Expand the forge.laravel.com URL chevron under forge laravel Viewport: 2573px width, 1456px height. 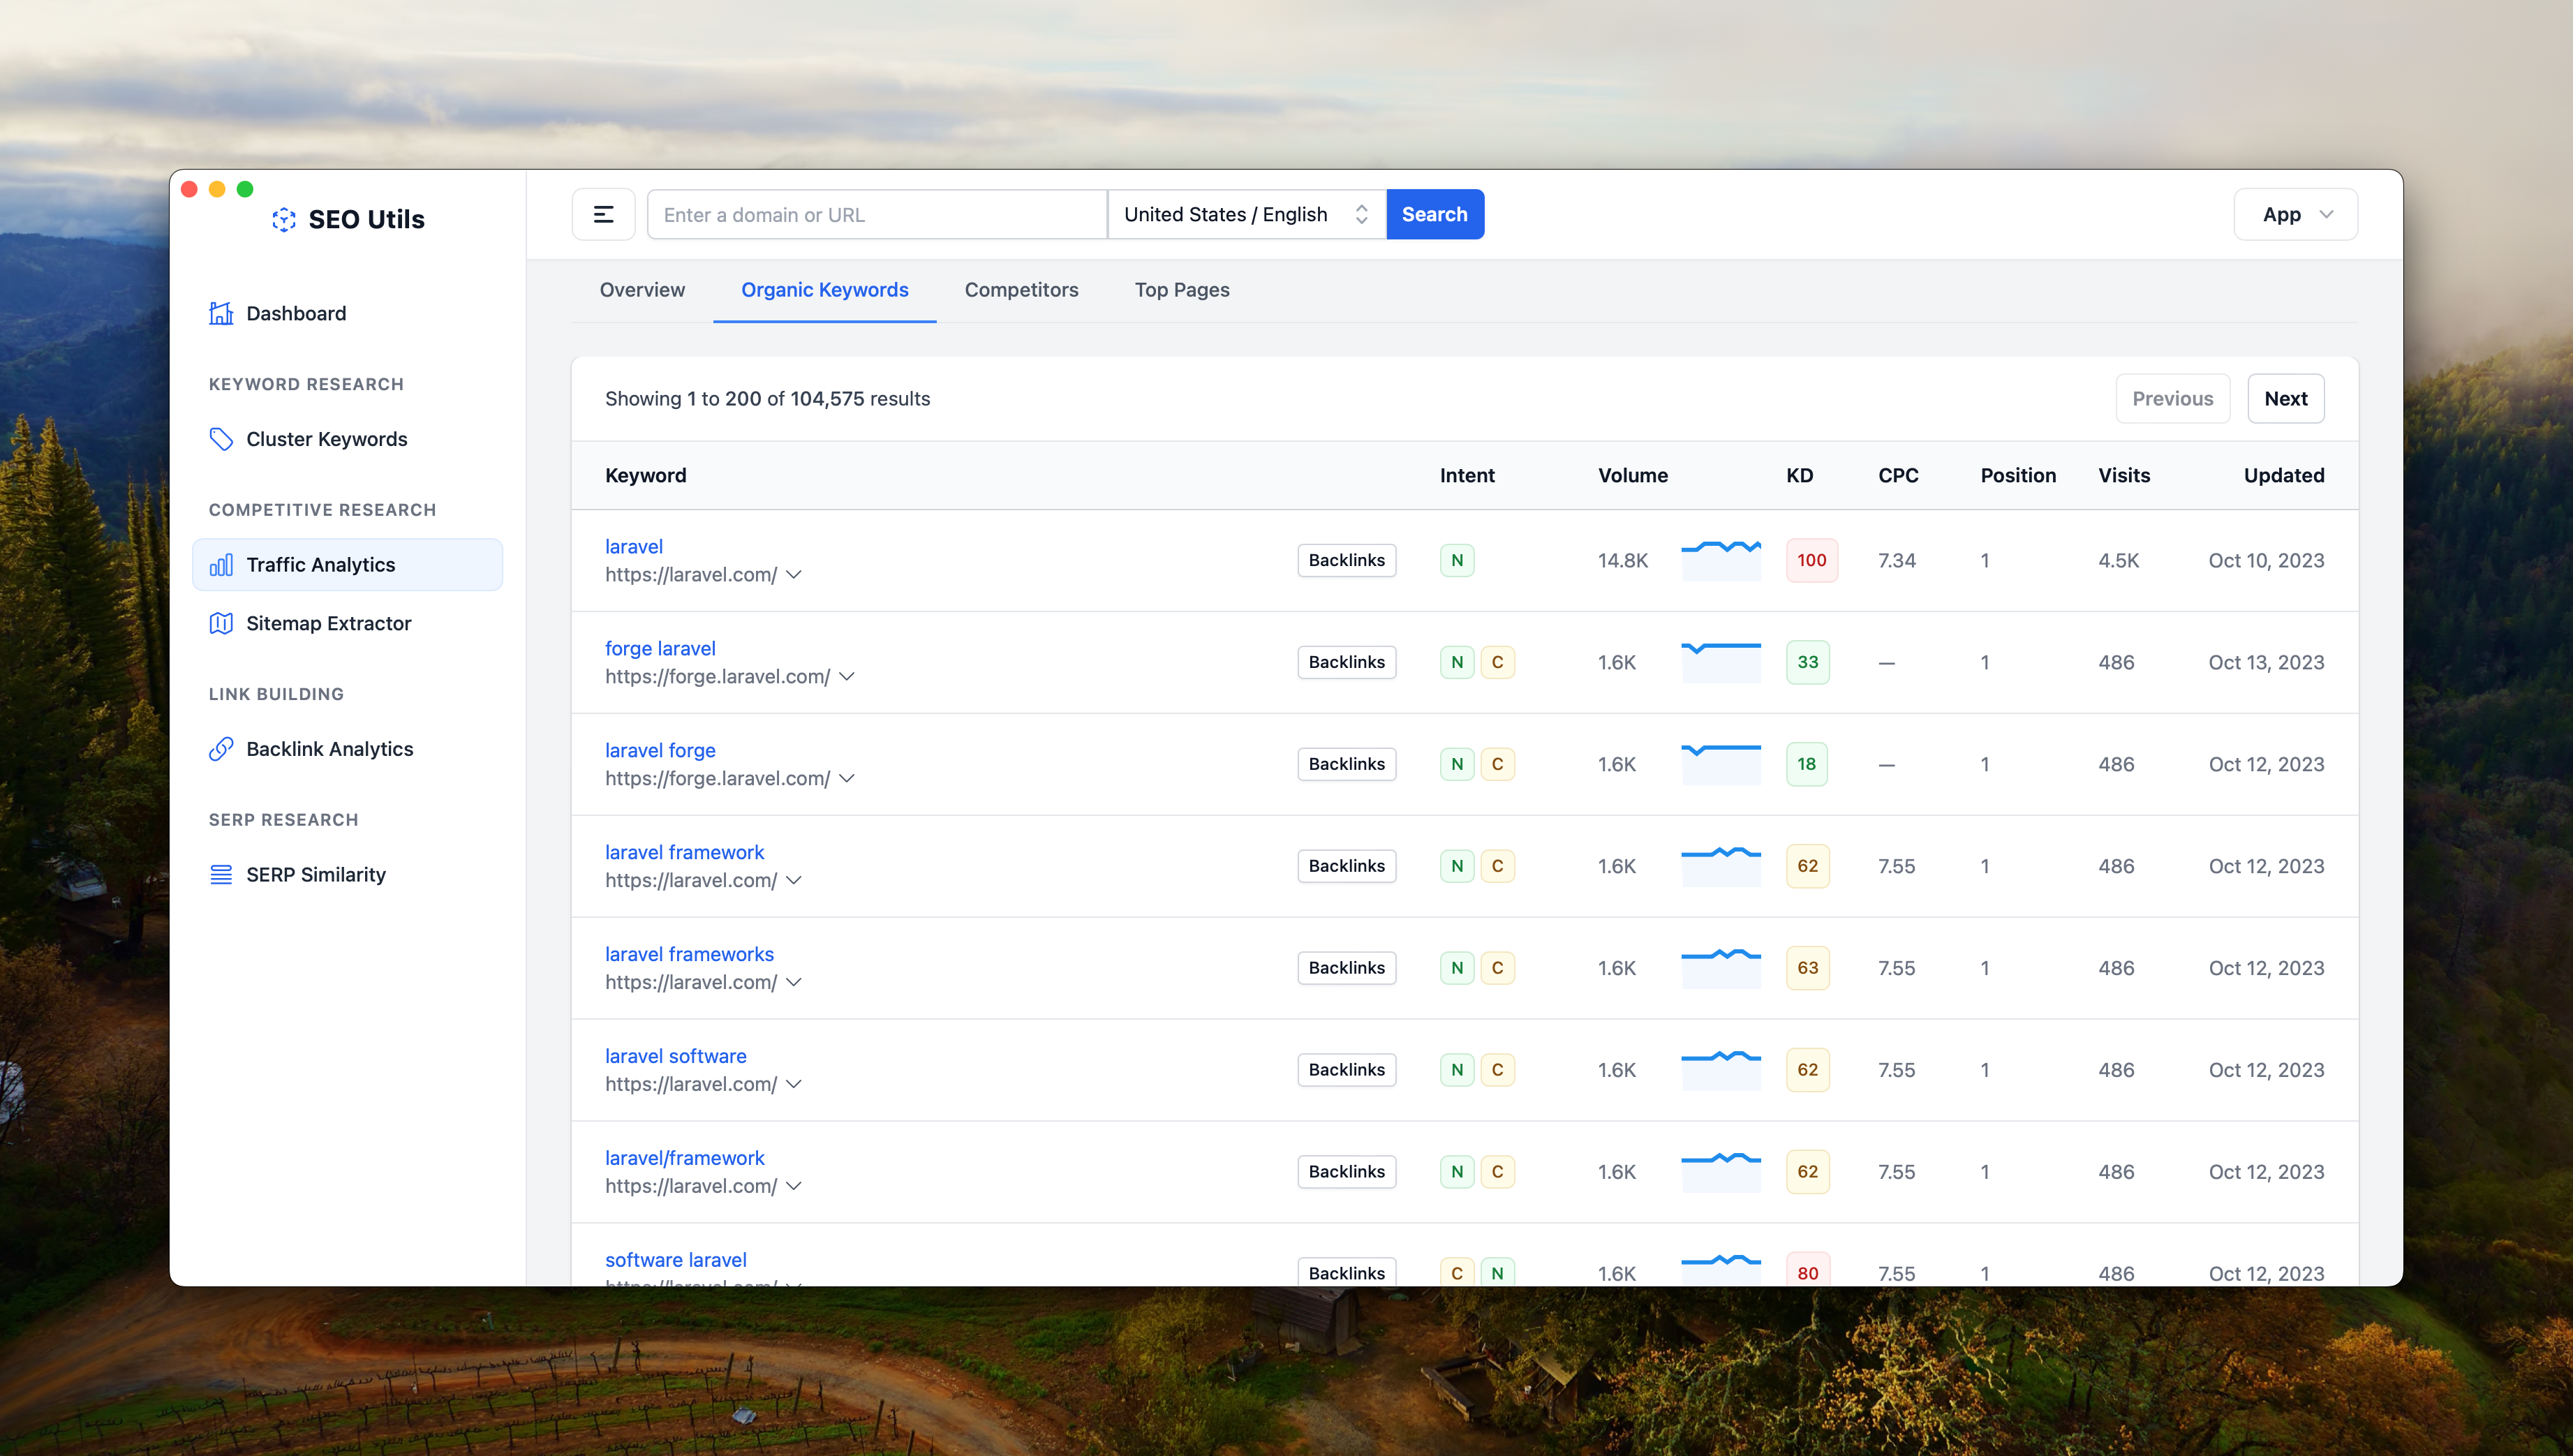[846, 677]
